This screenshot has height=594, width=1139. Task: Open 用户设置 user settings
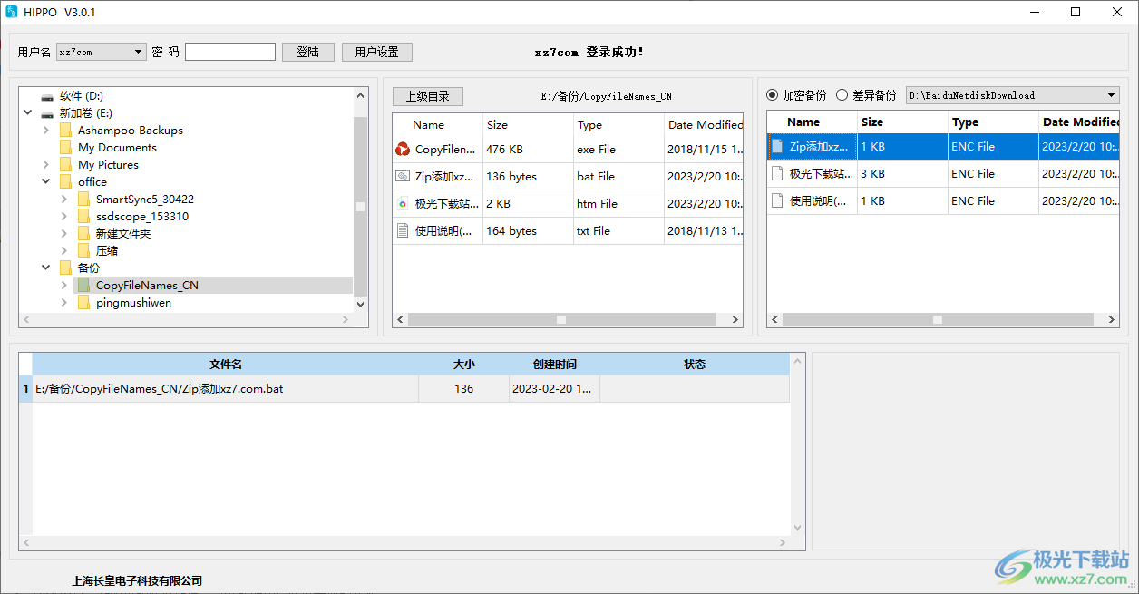pyautogui.click(x=377, y=52)
